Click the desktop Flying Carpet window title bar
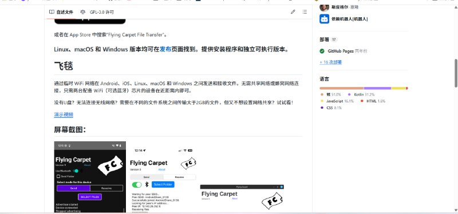This screenshot has width=458, height=214. [242, 187]
